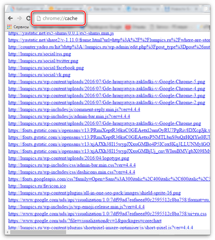Open the logotype.png cache link
215x240 pixels.
coord(69,158)
